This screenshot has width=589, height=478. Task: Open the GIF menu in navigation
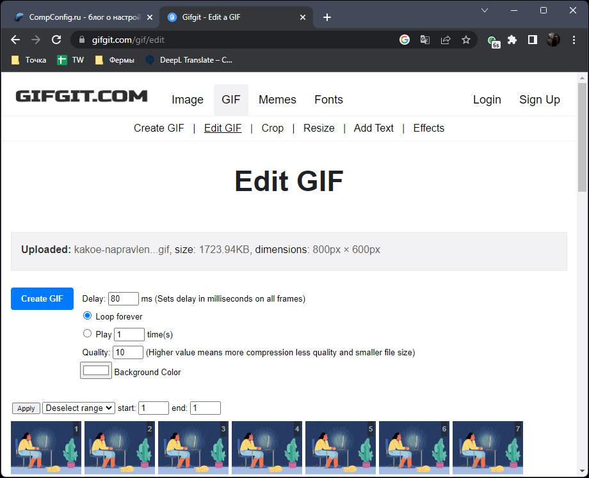230,100
